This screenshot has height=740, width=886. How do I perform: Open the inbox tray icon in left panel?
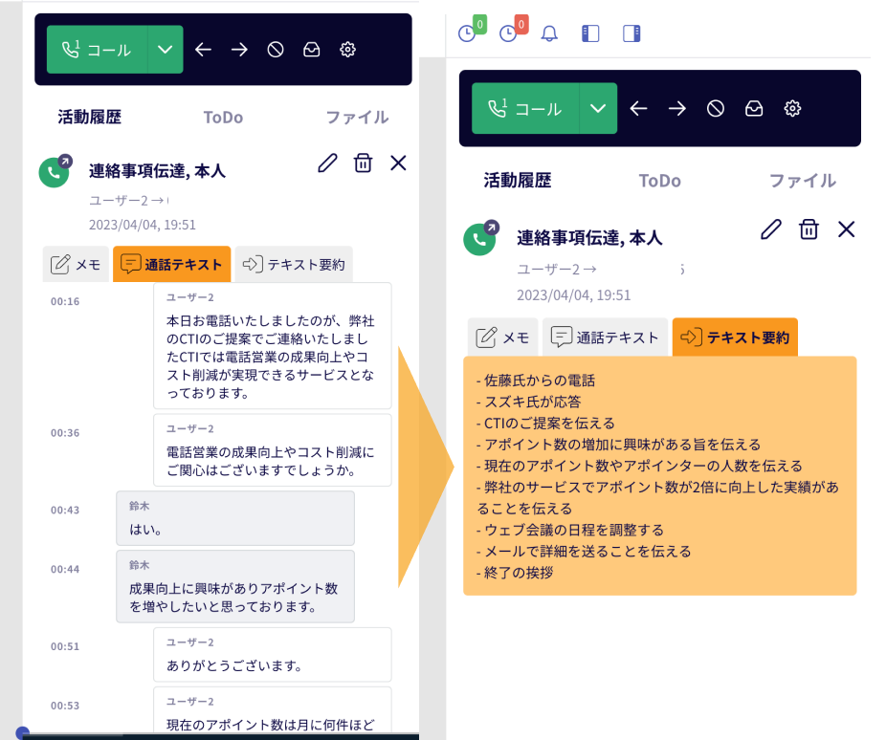point(311,50)
